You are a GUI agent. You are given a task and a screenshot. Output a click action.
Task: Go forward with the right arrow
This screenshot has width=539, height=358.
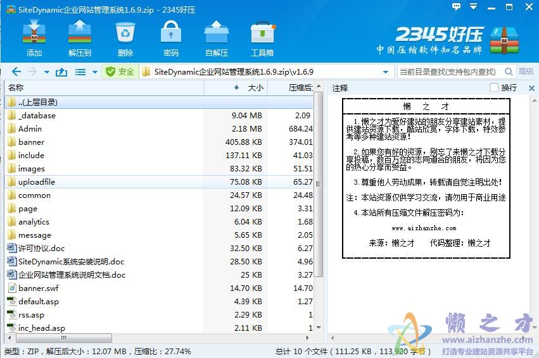point(32,71)
